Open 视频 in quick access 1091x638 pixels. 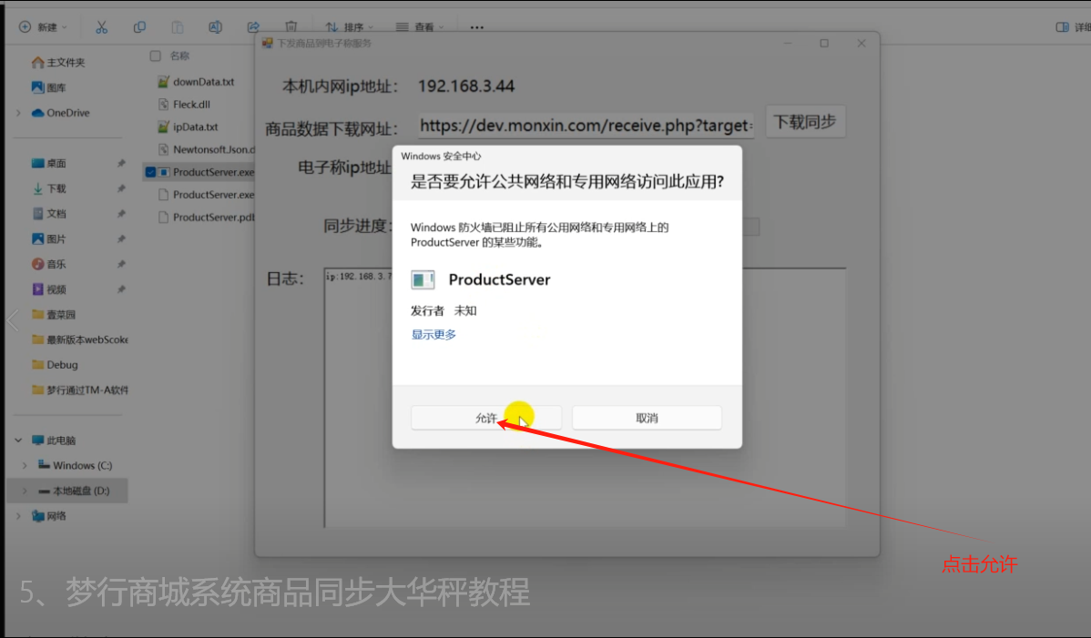click(48, 289)
